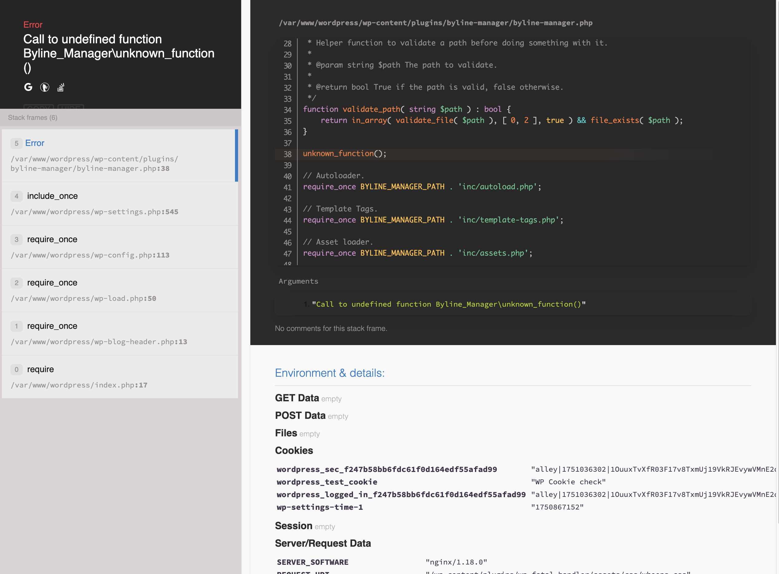The height and width of the screenshot is (574, 779).
Task: Click the frame number 0 badge
Action: tap(16, 369)
